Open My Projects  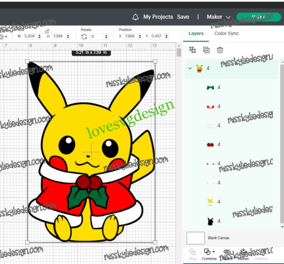click(x=158, y=17)
